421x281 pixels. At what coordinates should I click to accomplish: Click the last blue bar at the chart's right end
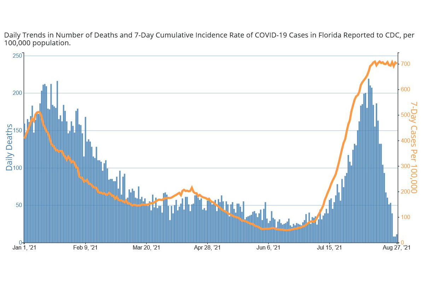click(x=397, y=239)
